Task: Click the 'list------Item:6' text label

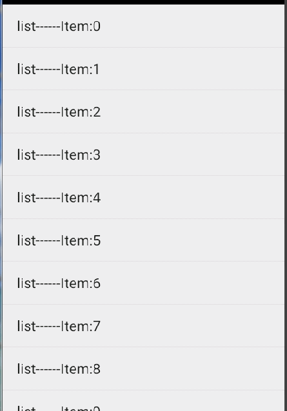Action: [59, 283]
